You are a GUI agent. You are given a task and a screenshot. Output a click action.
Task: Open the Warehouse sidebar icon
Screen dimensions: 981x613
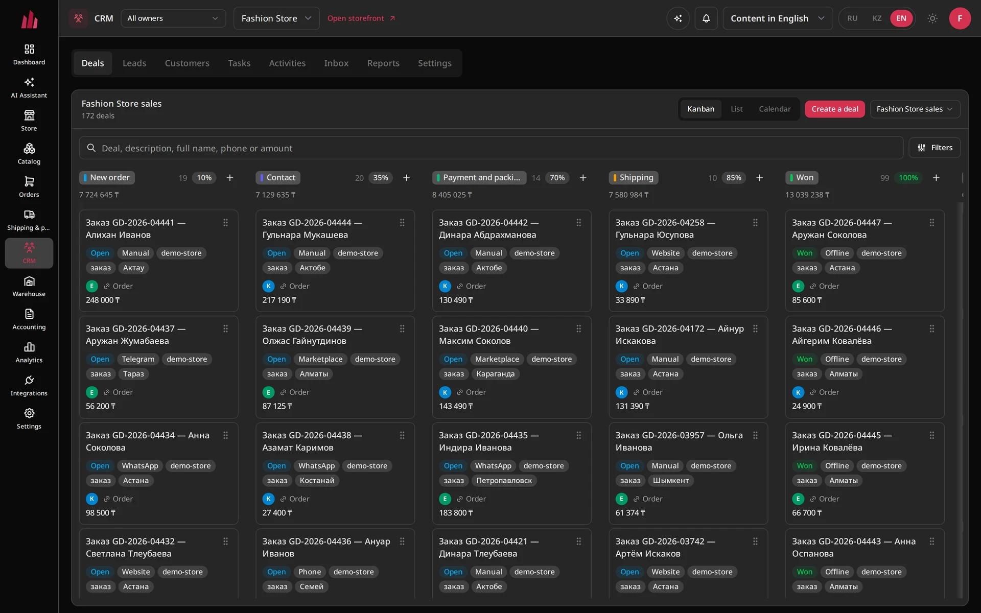(29, 281)
